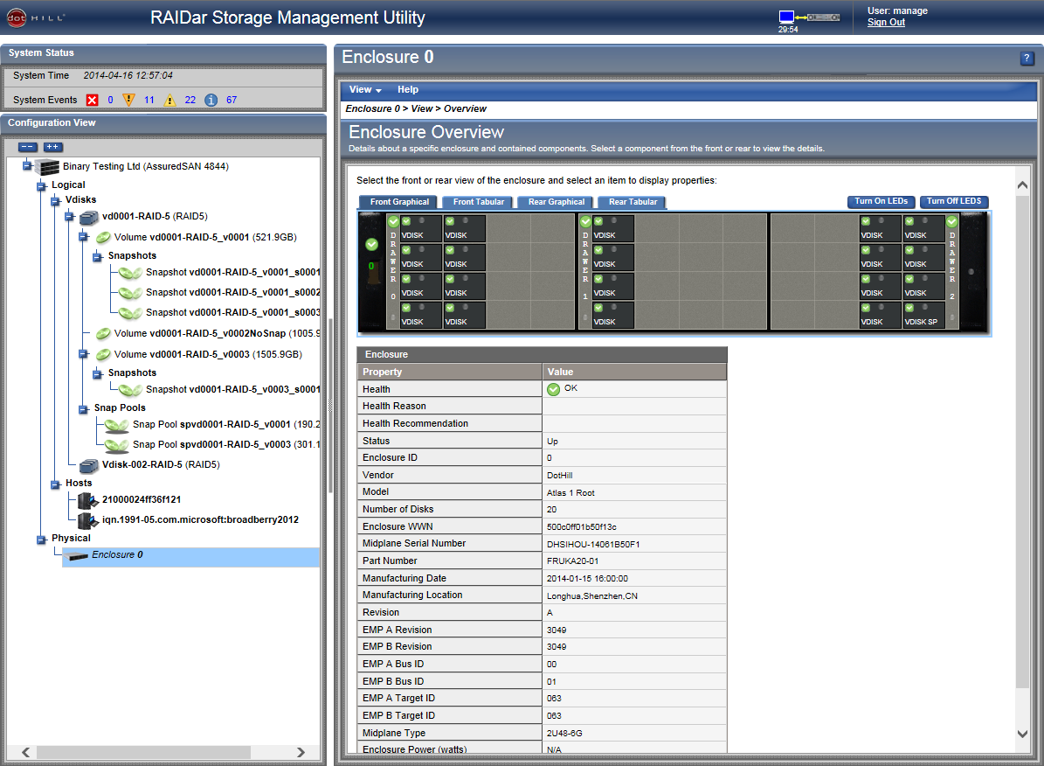This screenshot has width=1044, height=766.
Task: Click the Midplane Serial Number value DHSIHOU-14061B50F1
Action: click(592, 545)
